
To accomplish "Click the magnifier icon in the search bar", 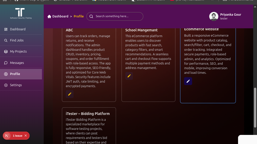I will [x=91, y=16].
